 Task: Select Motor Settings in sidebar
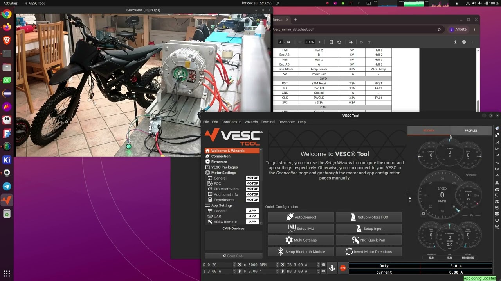click(x=232, y=173)
